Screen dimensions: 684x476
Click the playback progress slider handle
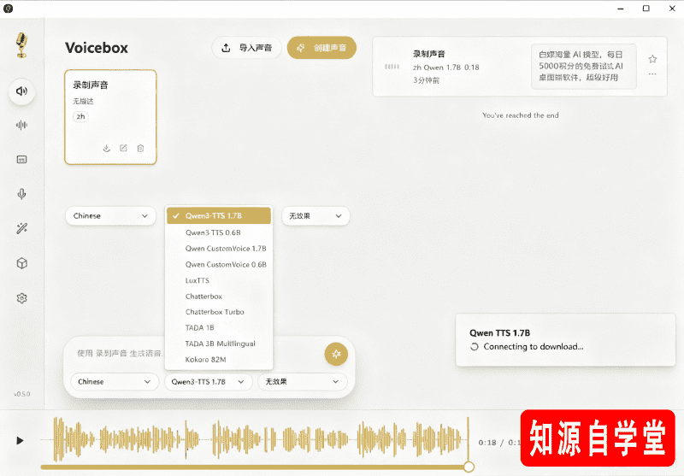(469, 467)
